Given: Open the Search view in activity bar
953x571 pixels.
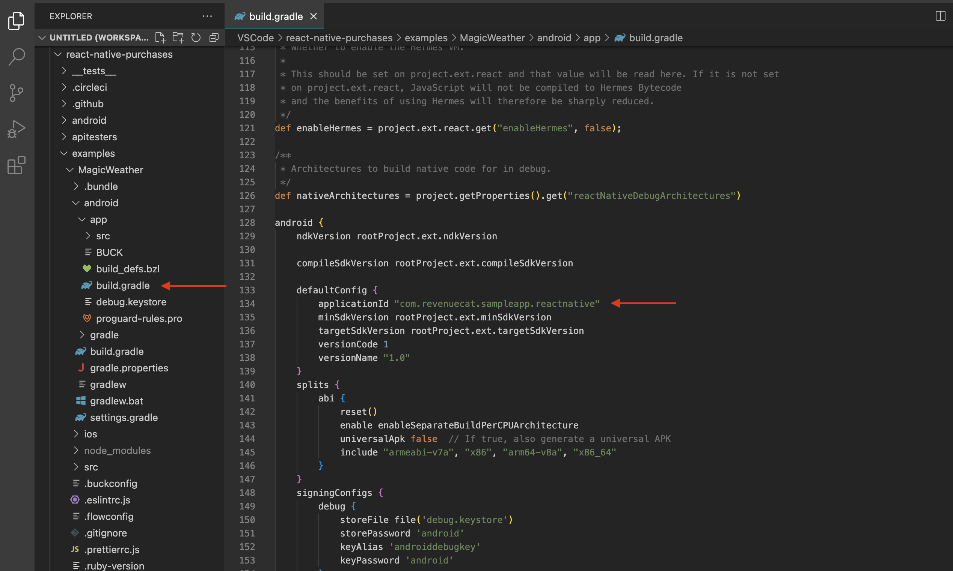Looking at the screenshot, I should click(x=17, y=57).
